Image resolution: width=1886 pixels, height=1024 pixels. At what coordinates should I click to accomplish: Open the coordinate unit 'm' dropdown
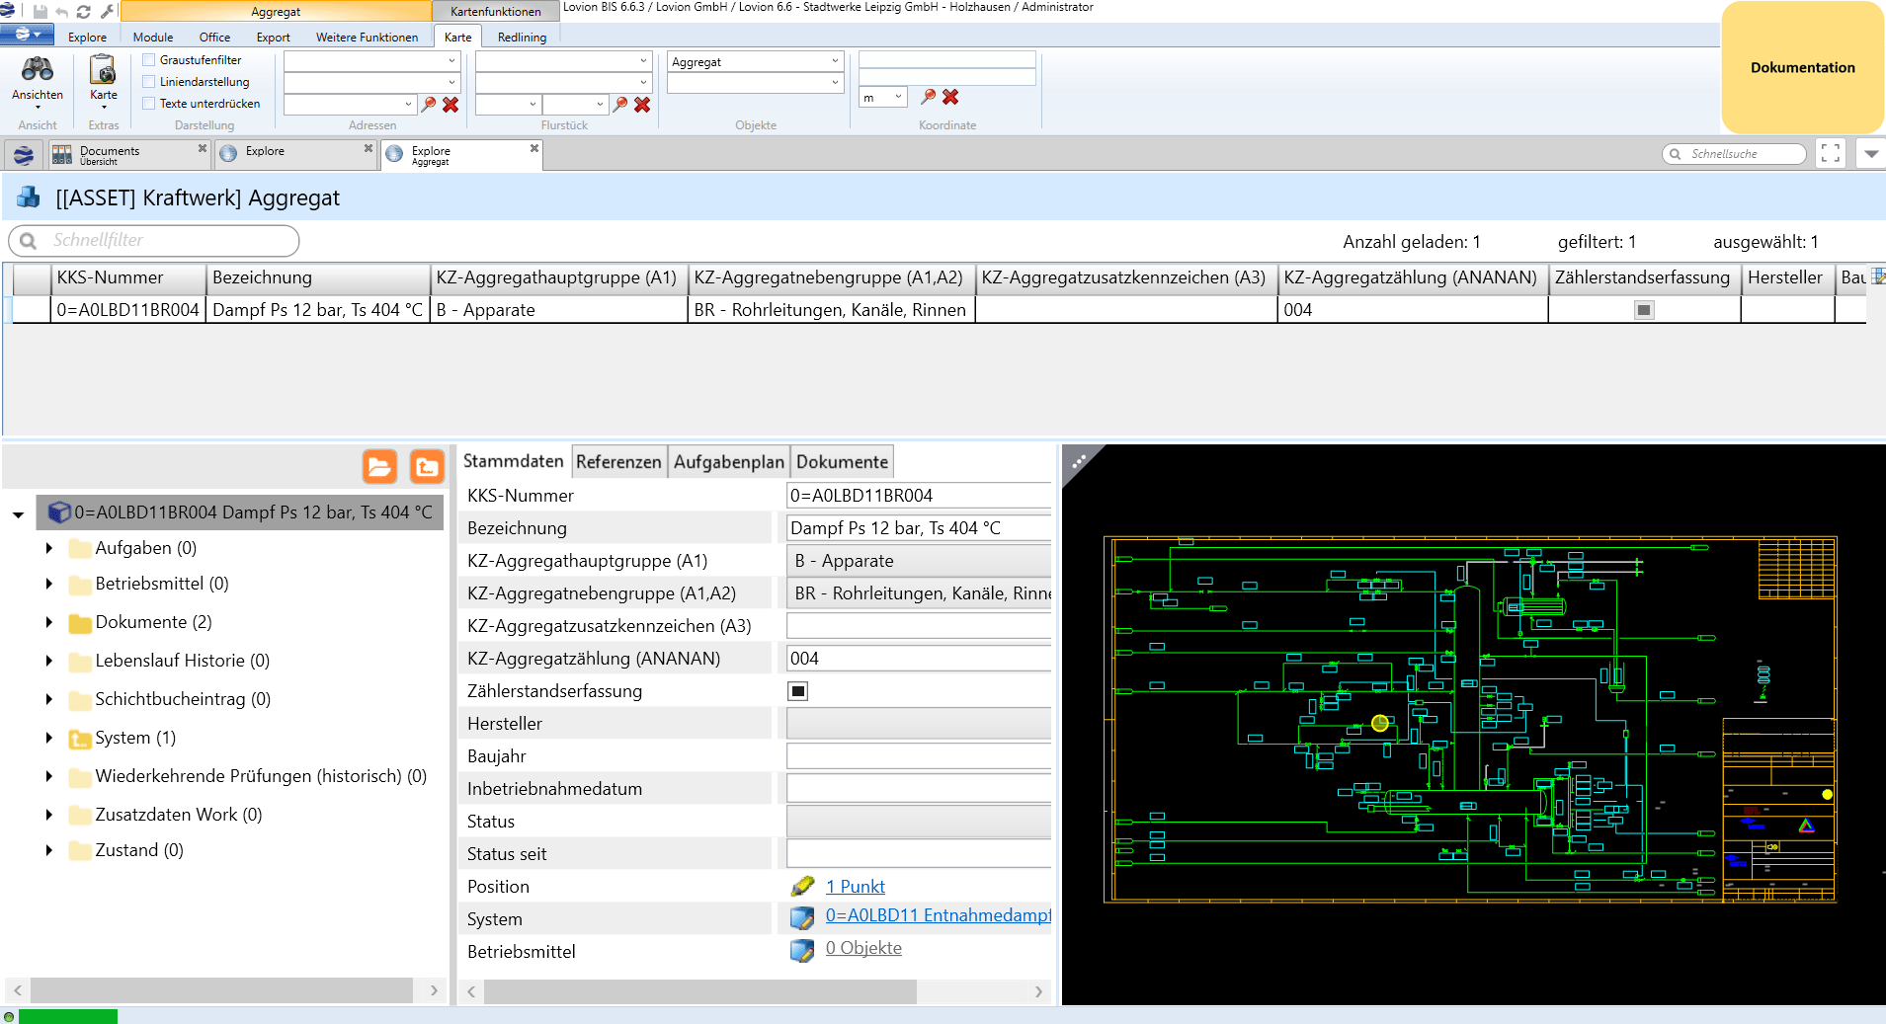pos(897,97)
